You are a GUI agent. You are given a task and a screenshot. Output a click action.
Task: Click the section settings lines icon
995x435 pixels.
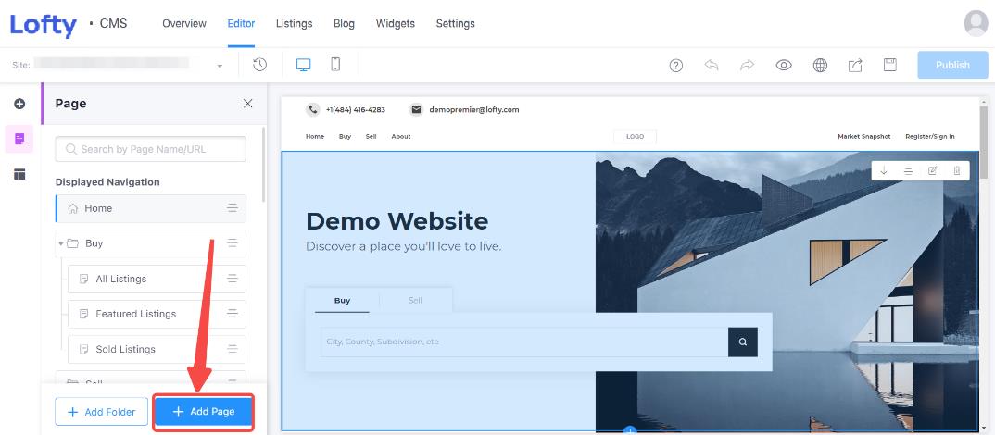(x=908, y=170)
